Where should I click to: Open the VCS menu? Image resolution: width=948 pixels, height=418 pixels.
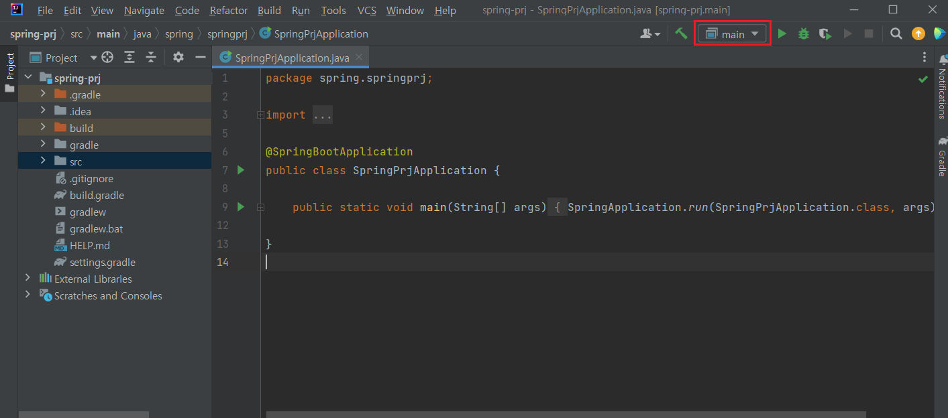pyautogui.click(x=366, y=11)
